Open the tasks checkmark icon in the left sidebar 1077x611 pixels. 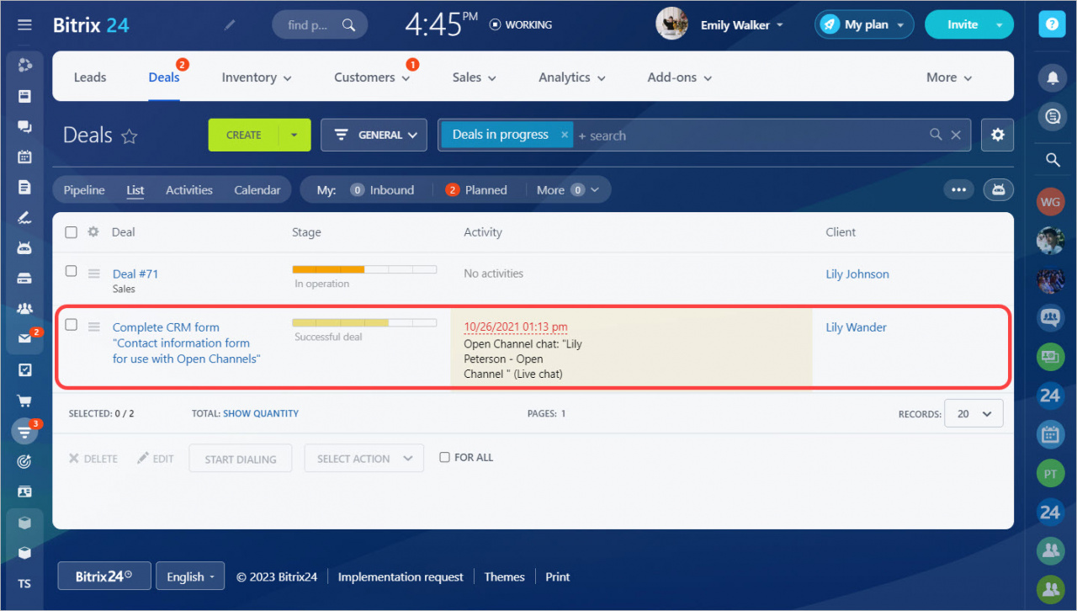tap(24, 369)
